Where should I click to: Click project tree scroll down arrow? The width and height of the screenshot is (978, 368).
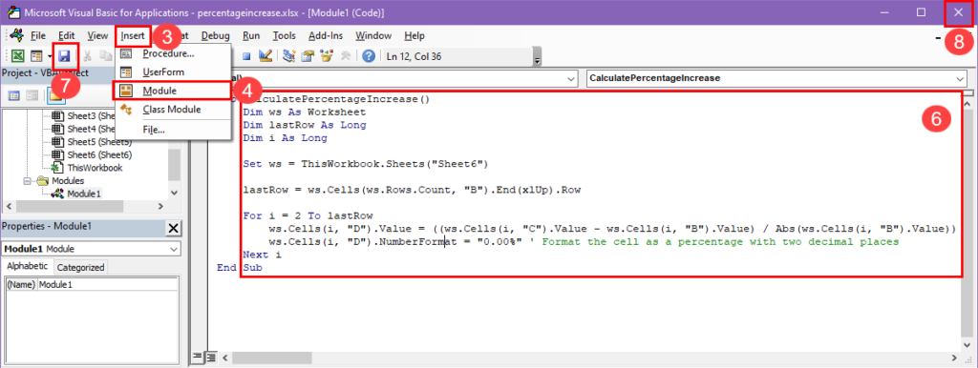click(174, 193)
